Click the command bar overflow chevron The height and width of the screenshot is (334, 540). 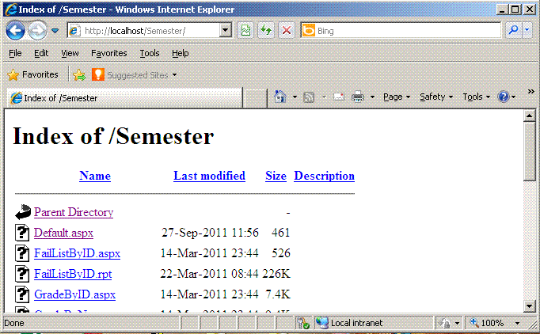pyautogui.click(x=530, y=92)
